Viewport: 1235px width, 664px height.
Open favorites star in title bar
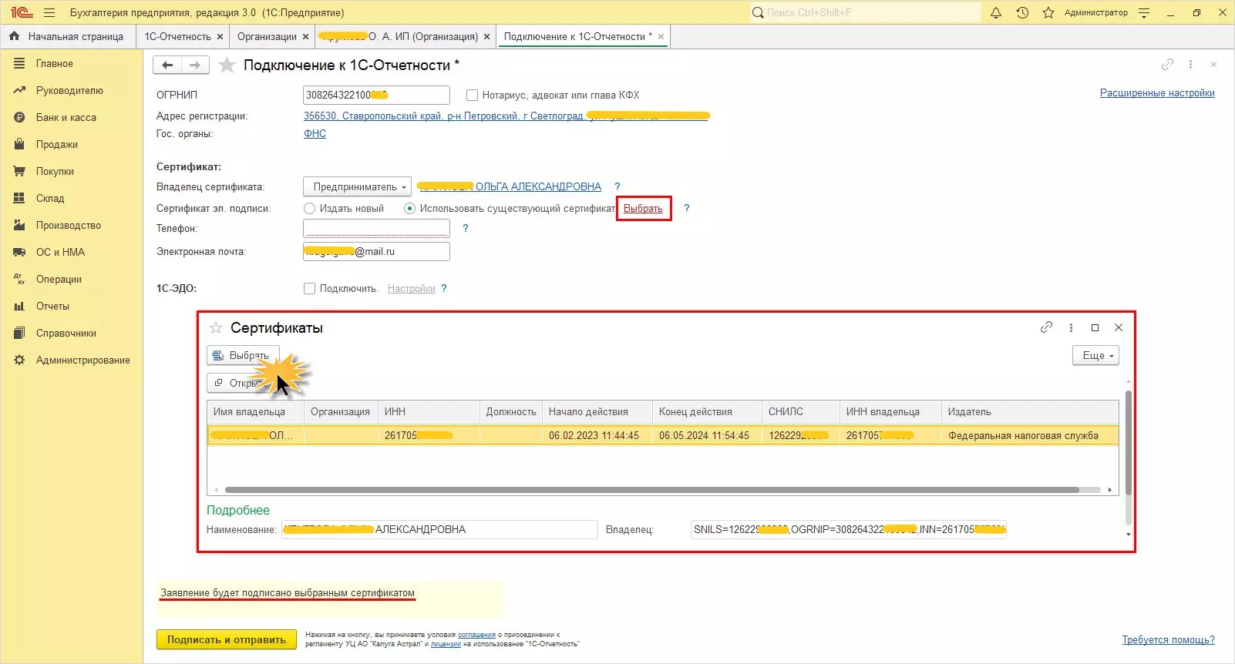[x=1048, y=12]
